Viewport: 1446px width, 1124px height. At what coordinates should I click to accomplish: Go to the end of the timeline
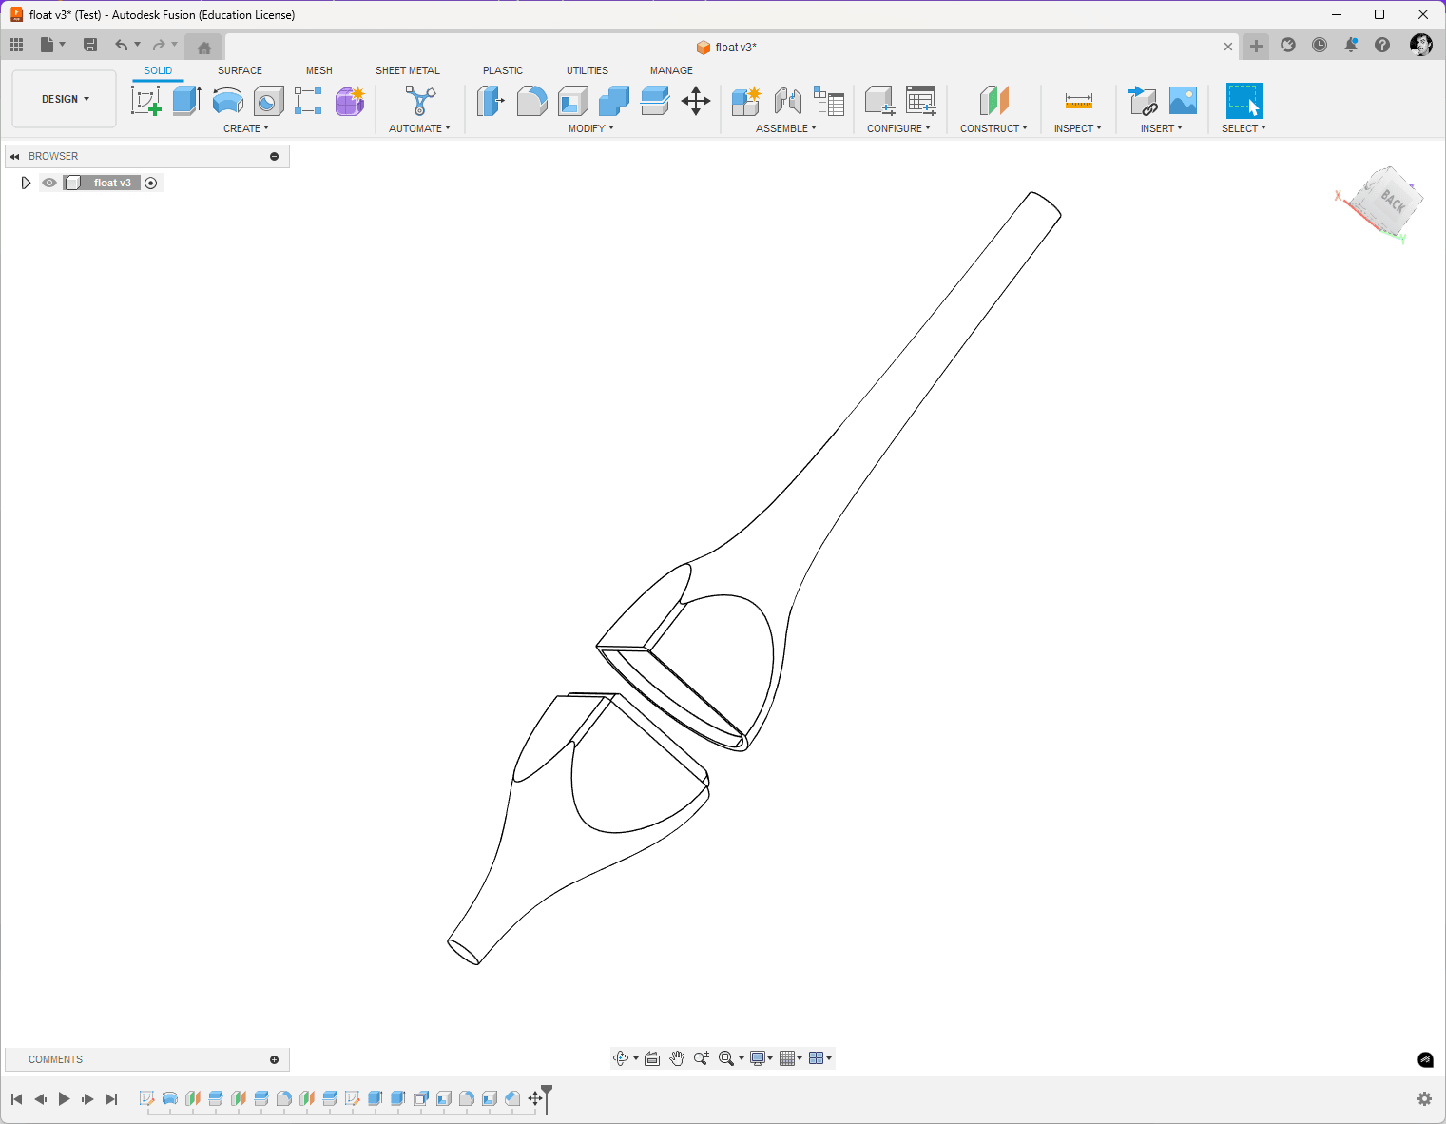(111, 1099)
